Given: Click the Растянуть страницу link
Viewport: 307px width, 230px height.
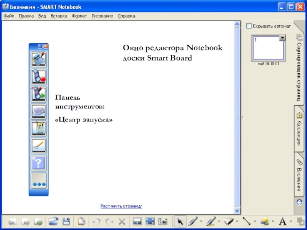Looking at the screenshot, I should click(x=121, y=206).
